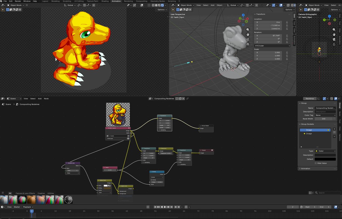Viewport: 342px width, 219px height.
Task: Click camera icon in Camera Orthographic viewport
Action: click(x=334, y=39)
